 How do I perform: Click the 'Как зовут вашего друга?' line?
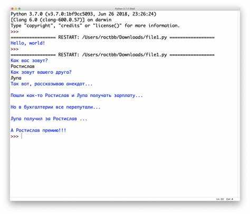[x=41, y=72]
